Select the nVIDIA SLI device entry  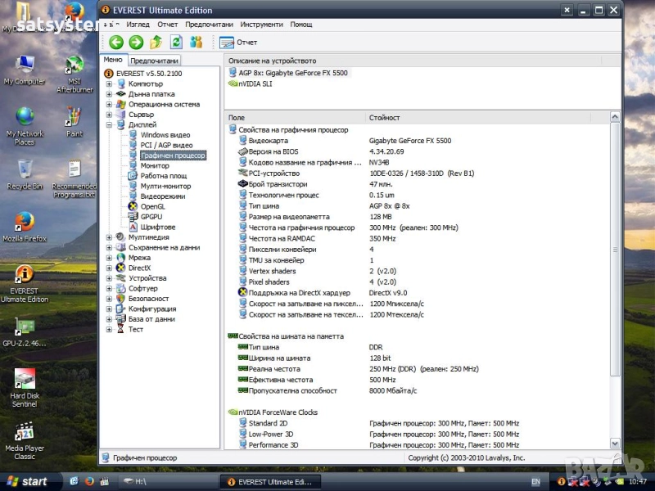coord(255,83)
